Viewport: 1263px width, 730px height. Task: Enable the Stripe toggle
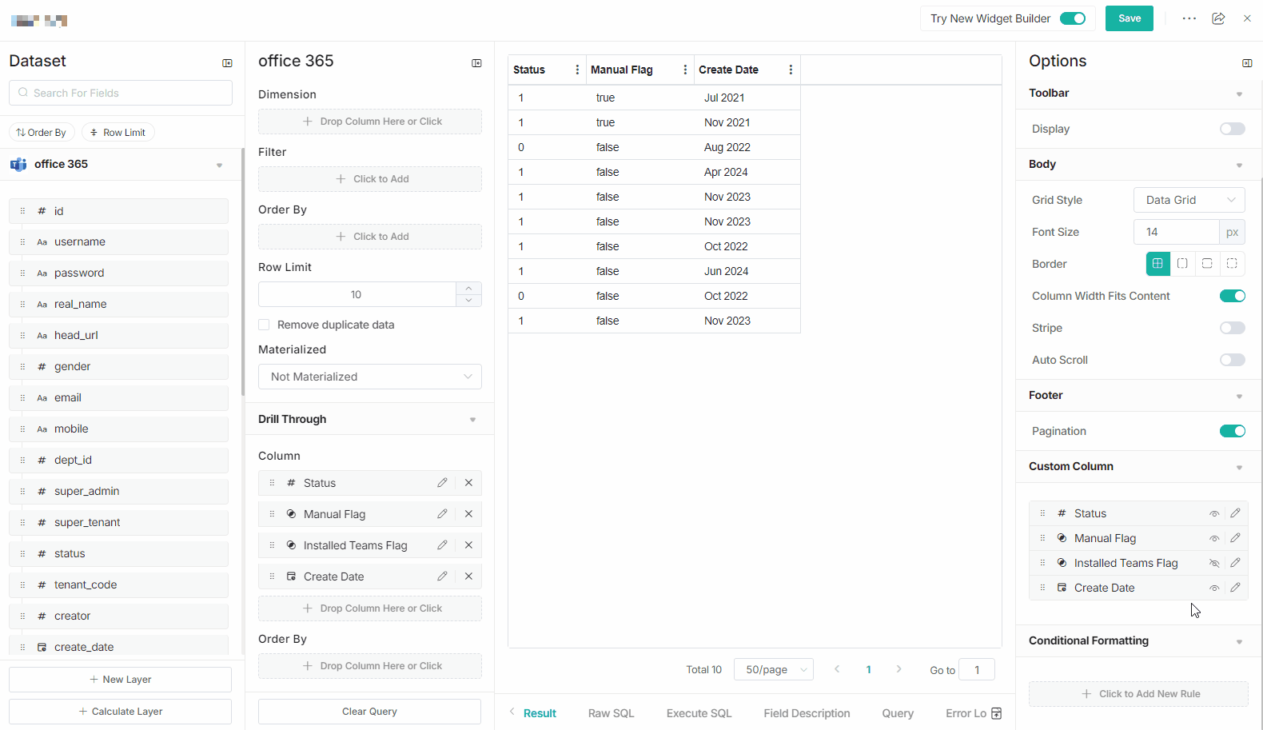[x=1232, y=328]
